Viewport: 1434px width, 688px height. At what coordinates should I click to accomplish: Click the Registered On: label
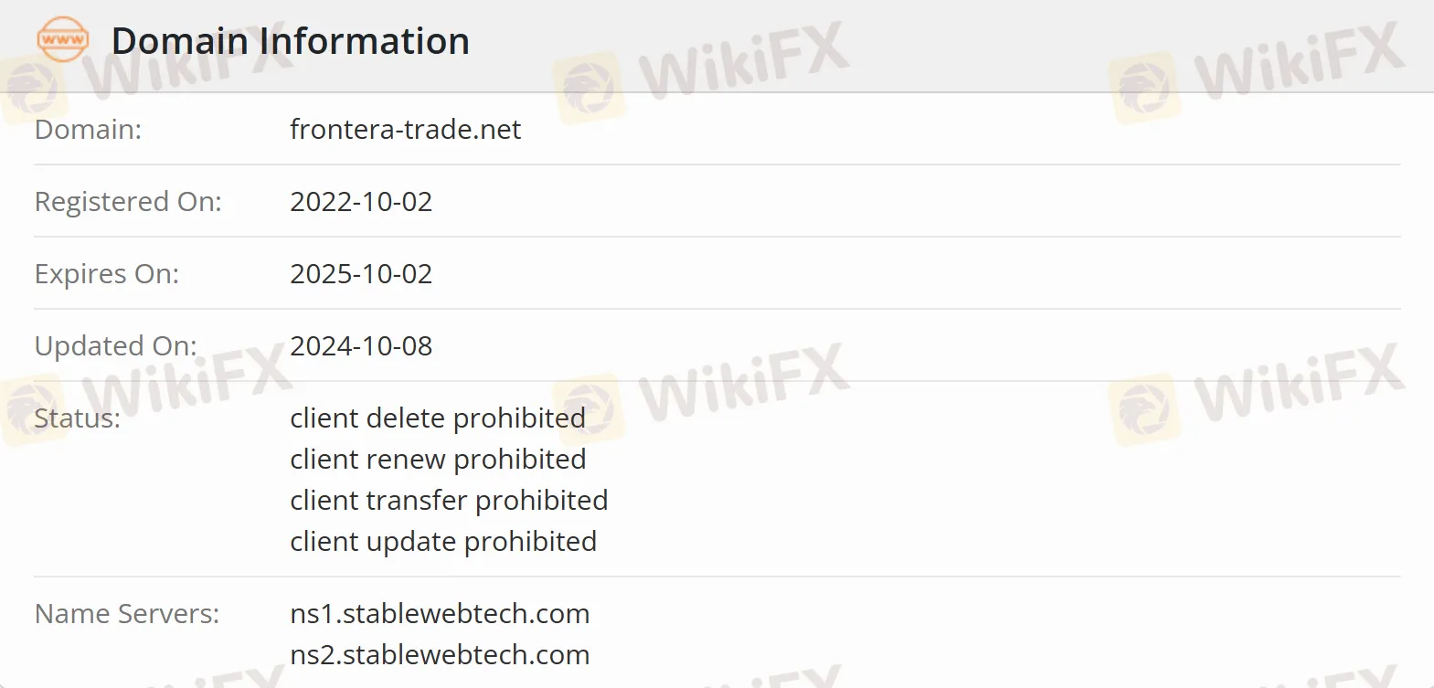128,202
